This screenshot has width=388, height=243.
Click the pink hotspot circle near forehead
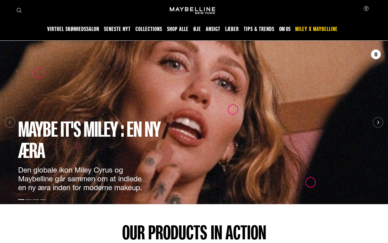[39, 73]
